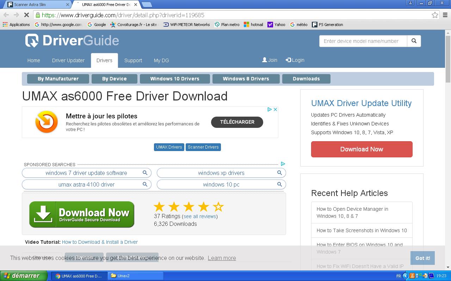The height and width of the screenshot is (281, 451).
Task: Click the Login link
Action: (295, 60)
